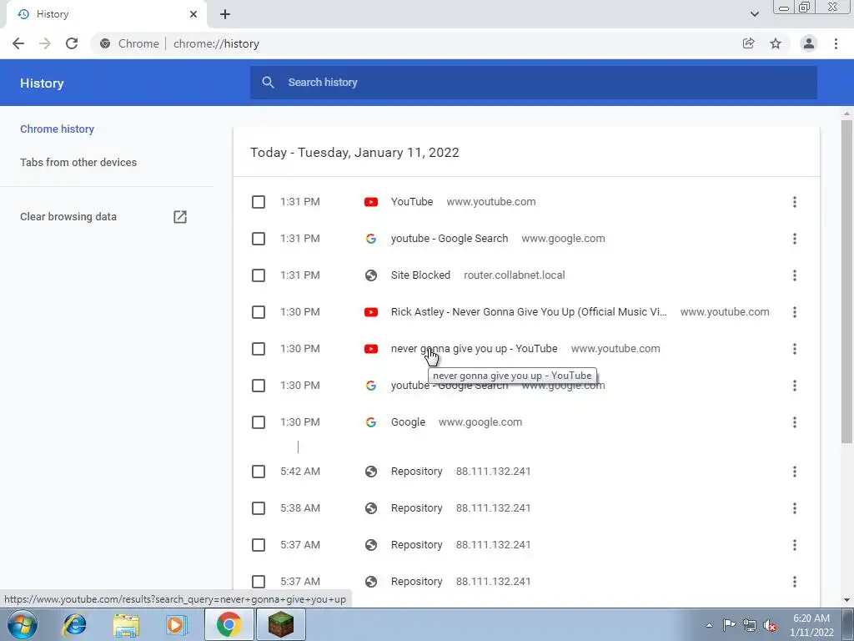Click the router.collabnet.local domain text
Viewport: 854px width, 641px height.
tap(514, 275)
